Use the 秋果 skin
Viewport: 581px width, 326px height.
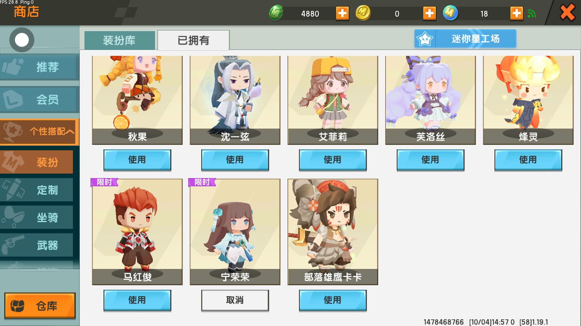coord(137,160)
